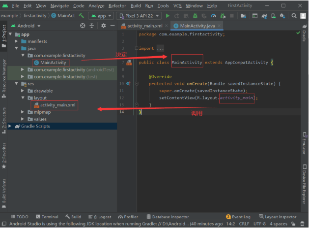
Task: Open the TODO tool window
Action: tap(20, 217)
